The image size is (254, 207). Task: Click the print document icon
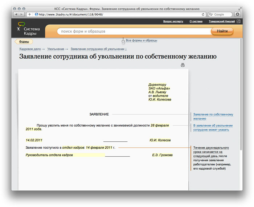(183, 65)
